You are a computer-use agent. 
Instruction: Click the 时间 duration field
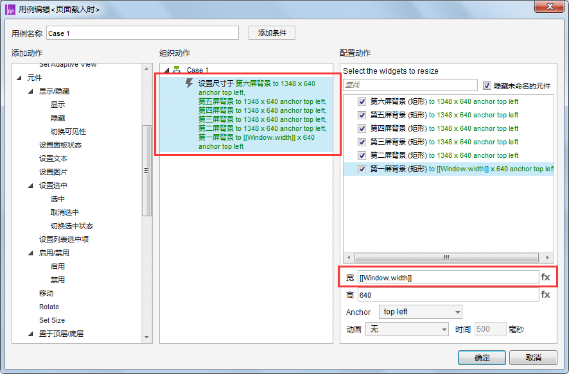pos(490,329)
